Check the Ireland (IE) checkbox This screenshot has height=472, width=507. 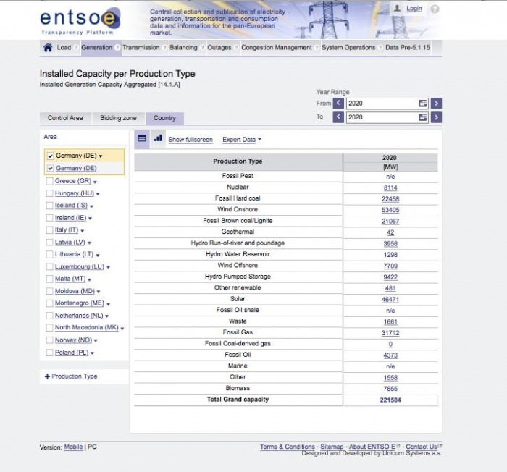click(49, 218)
